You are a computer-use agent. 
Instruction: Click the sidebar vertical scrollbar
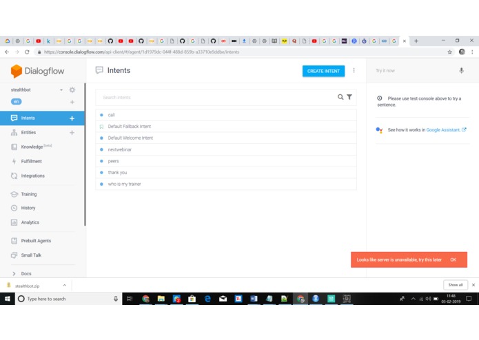click(85, 154)
